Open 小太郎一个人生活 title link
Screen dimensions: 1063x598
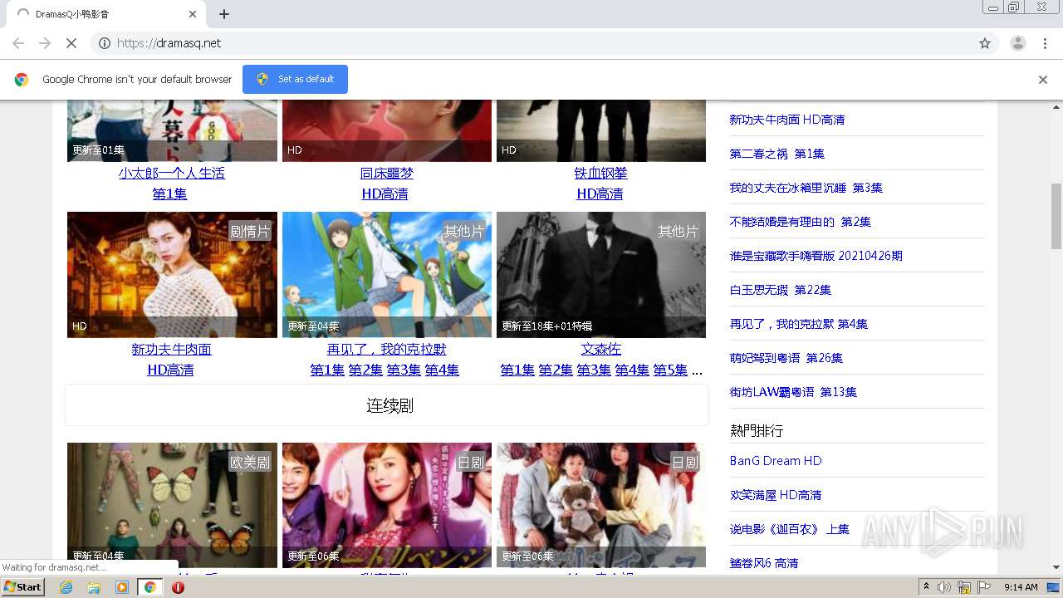pyautogui.click(x=171, y=173)
